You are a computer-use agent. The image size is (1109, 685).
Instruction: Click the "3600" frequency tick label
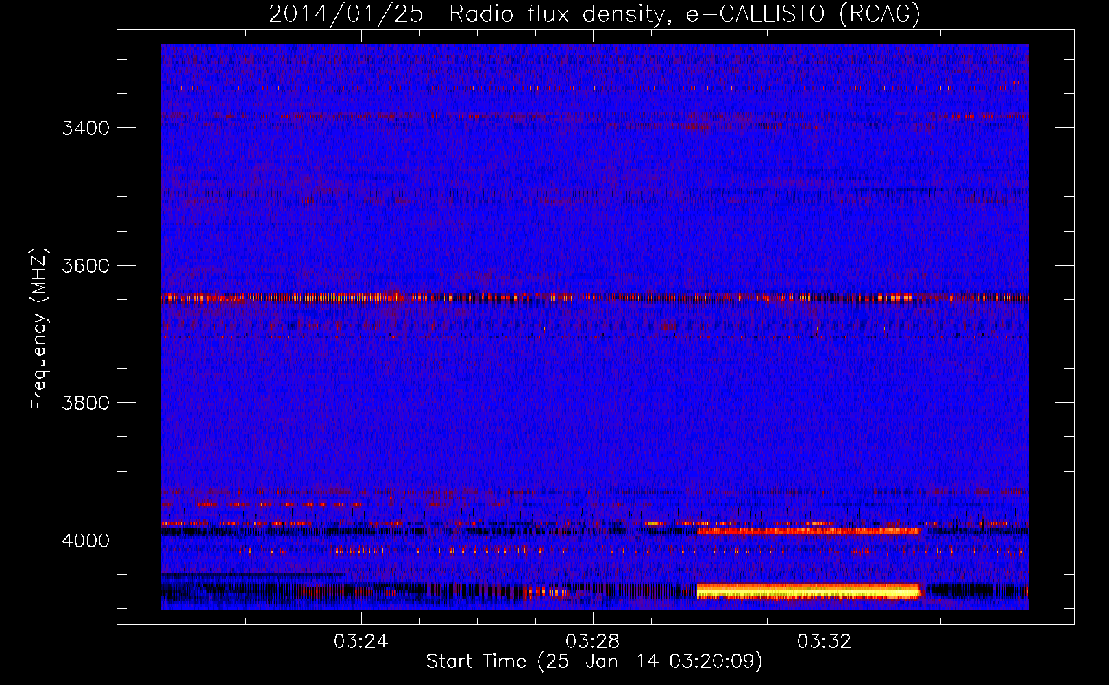(86, 266)
